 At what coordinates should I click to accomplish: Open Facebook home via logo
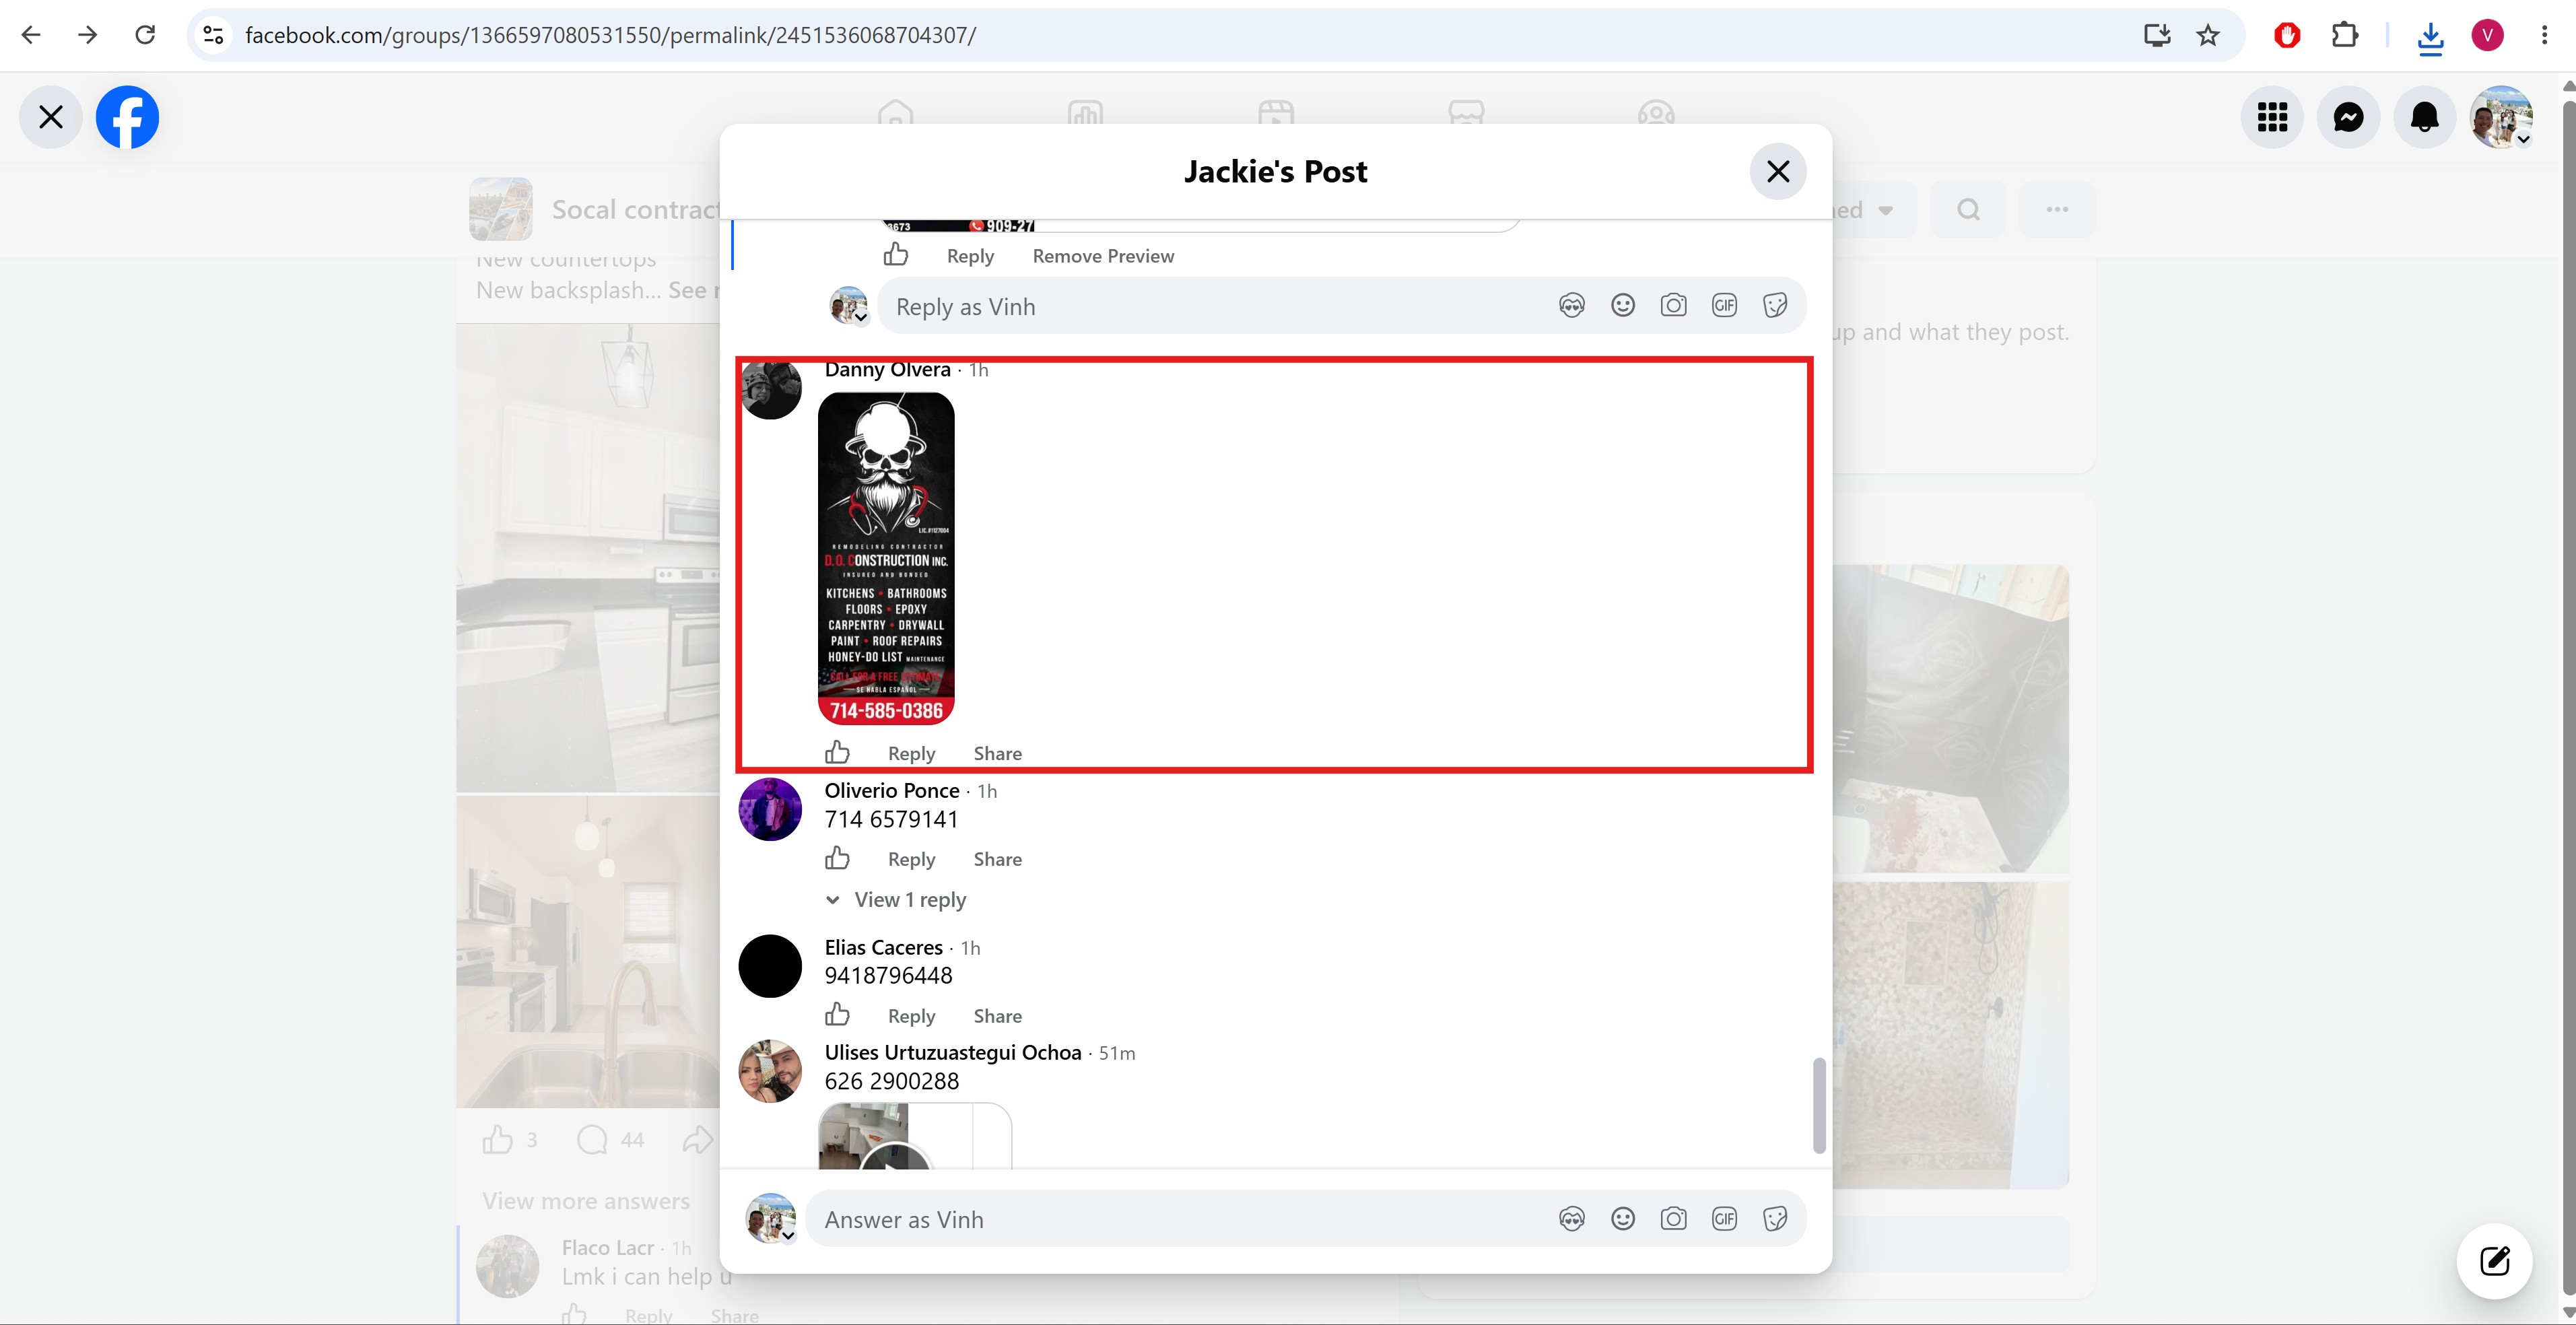tap(127, 117)
